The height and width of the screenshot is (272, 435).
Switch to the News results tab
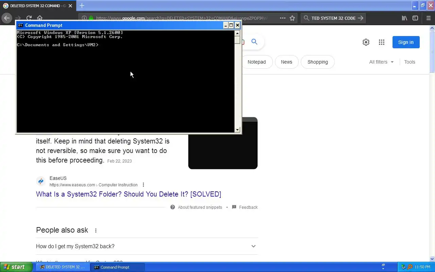coord(286,62)
